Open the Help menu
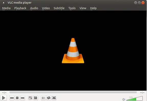The width and height of the screenshot is (147, 101). [93, 8]
